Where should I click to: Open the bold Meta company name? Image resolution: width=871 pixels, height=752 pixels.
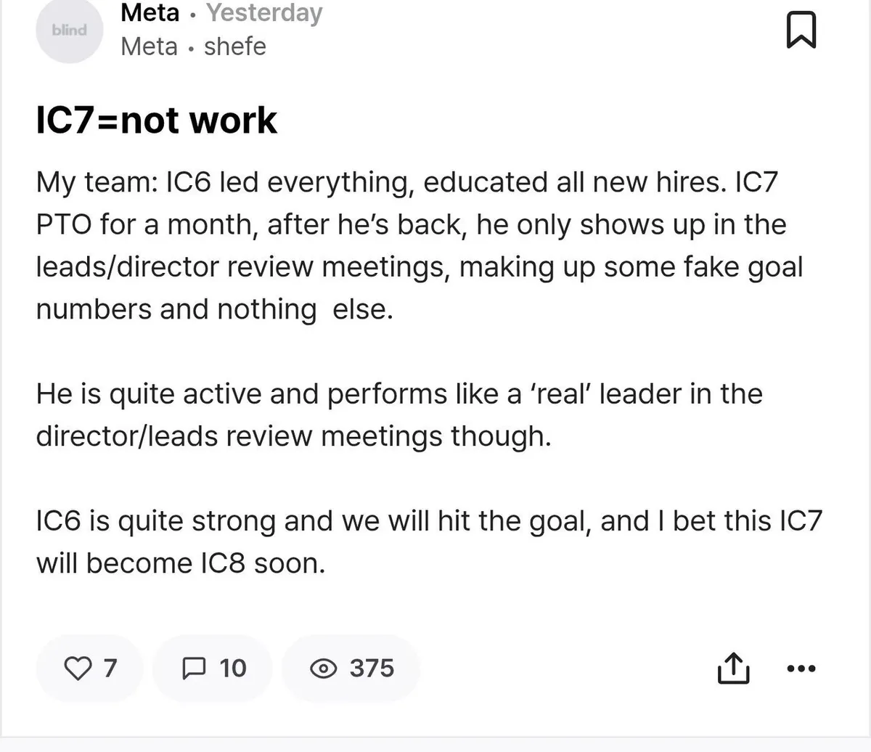click(150, 12)
